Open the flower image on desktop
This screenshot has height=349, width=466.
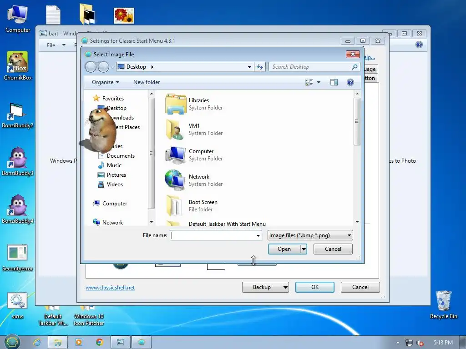[x=124, y=15]
